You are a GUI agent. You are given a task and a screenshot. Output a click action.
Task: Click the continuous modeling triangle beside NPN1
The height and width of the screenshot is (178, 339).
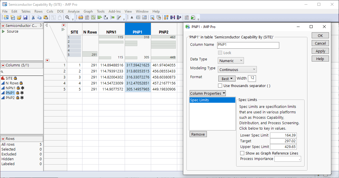point(3,88)
